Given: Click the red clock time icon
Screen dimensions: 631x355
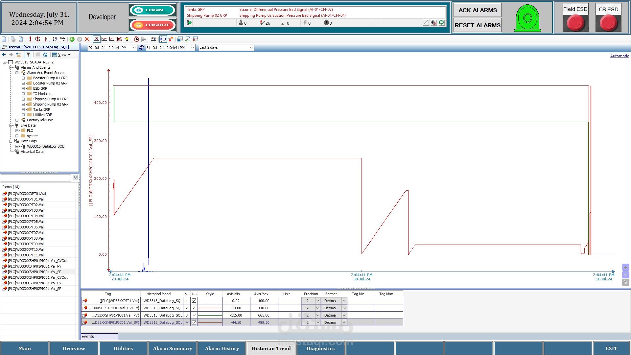Looking at the screenshot, I should [136, 39].
